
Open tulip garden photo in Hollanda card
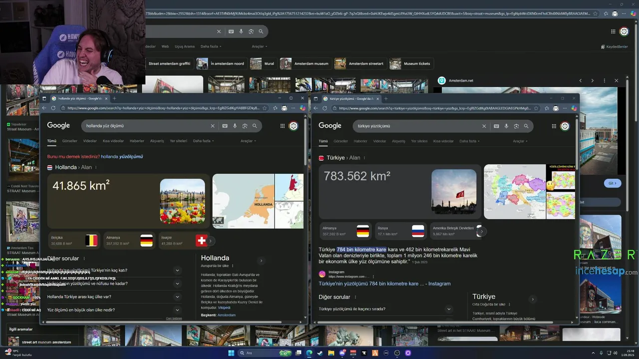(182, 201)
